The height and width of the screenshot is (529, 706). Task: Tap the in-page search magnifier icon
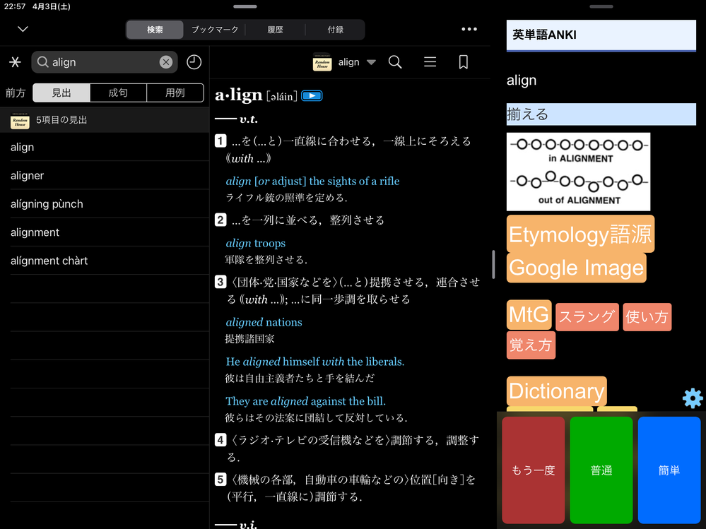click(395, 62)
